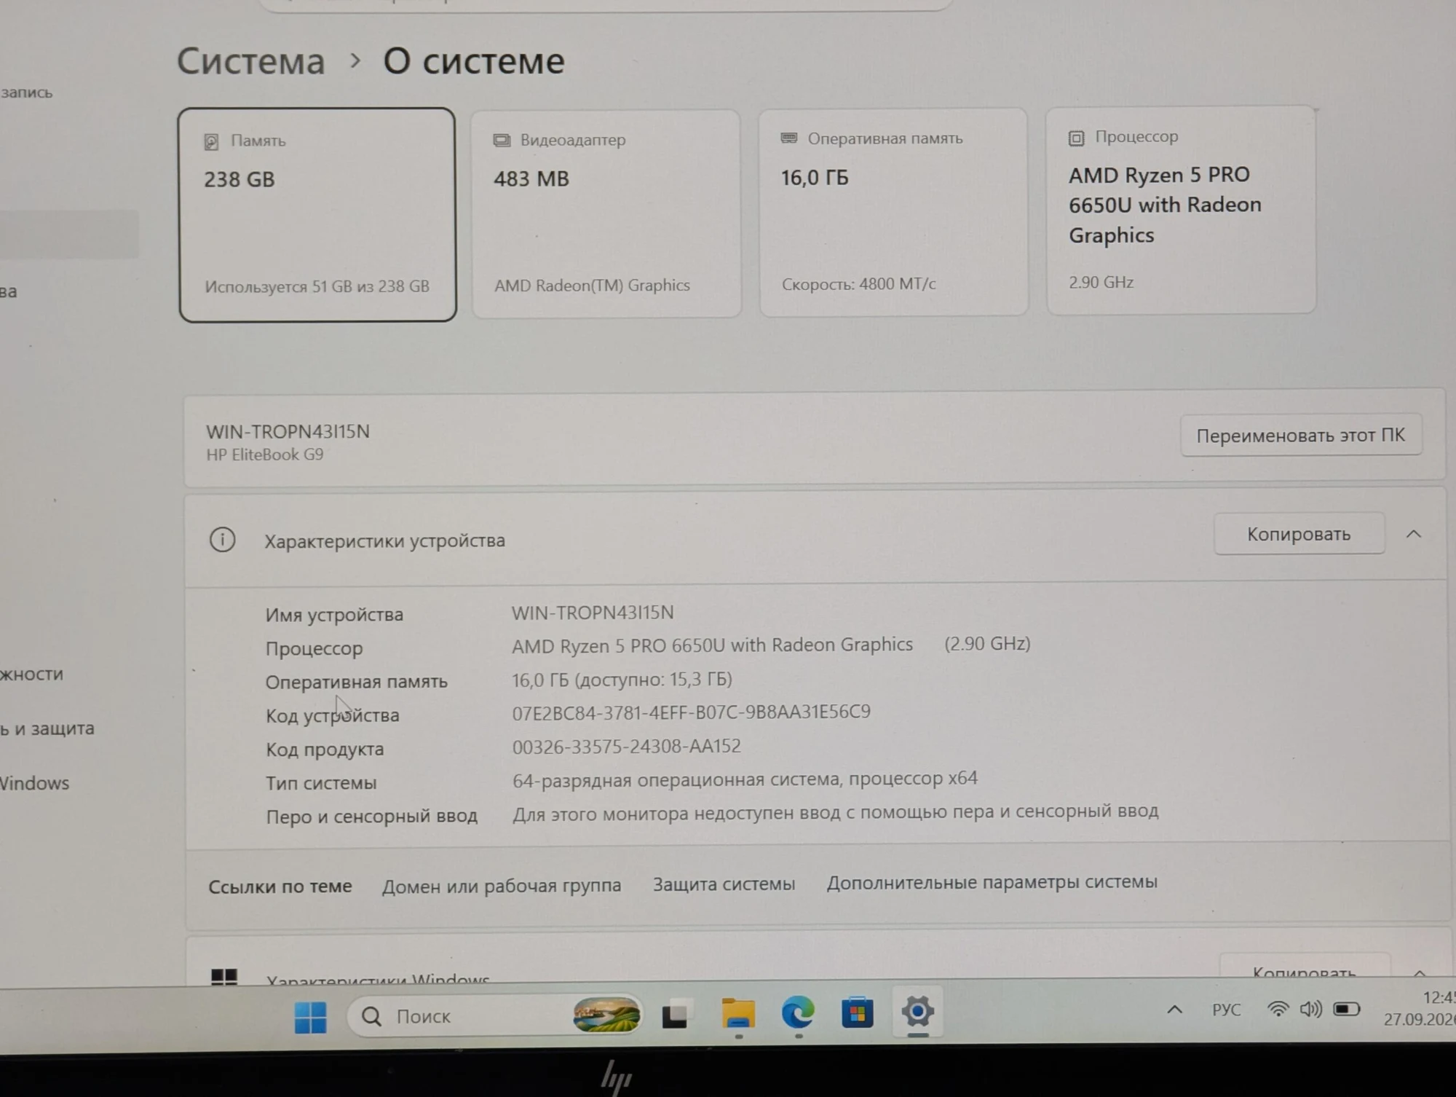
Task: Check the battery status tray icon
Action: coord(1347,1009)
